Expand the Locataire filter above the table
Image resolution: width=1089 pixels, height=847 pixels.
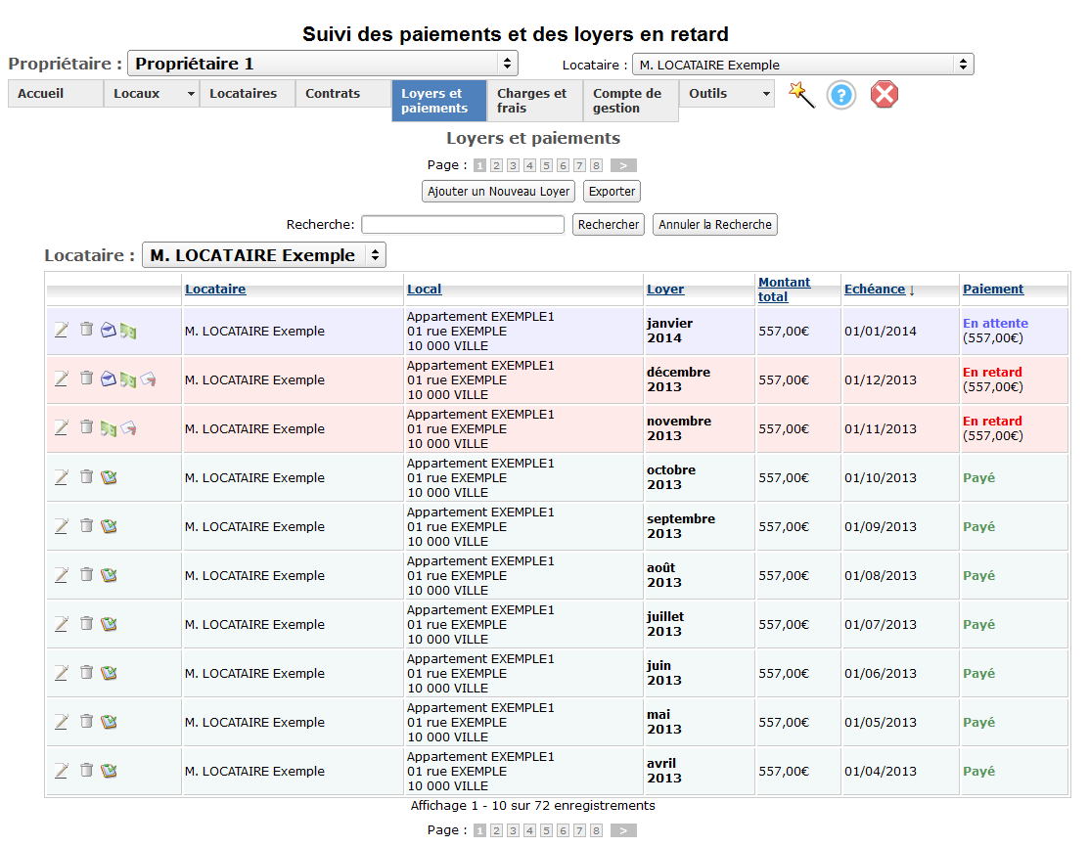(263, 255)
